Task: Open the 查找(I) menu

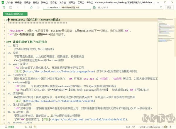Action: coord(36,2)
